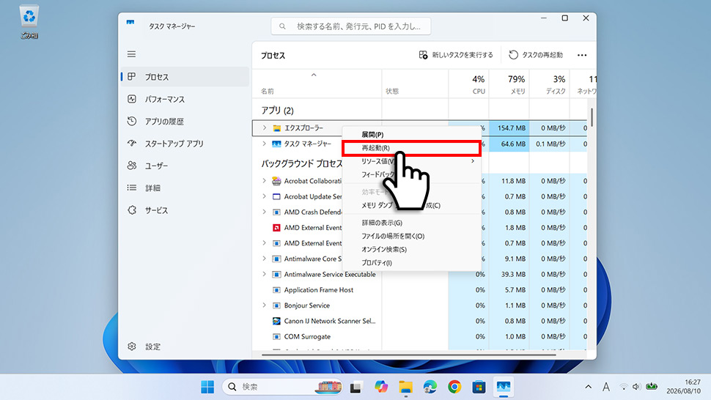Image resolution: width=711 pixels, height=400 pixels.
Task: Click the Task Manager search field
Action: [x=351, y=26]
